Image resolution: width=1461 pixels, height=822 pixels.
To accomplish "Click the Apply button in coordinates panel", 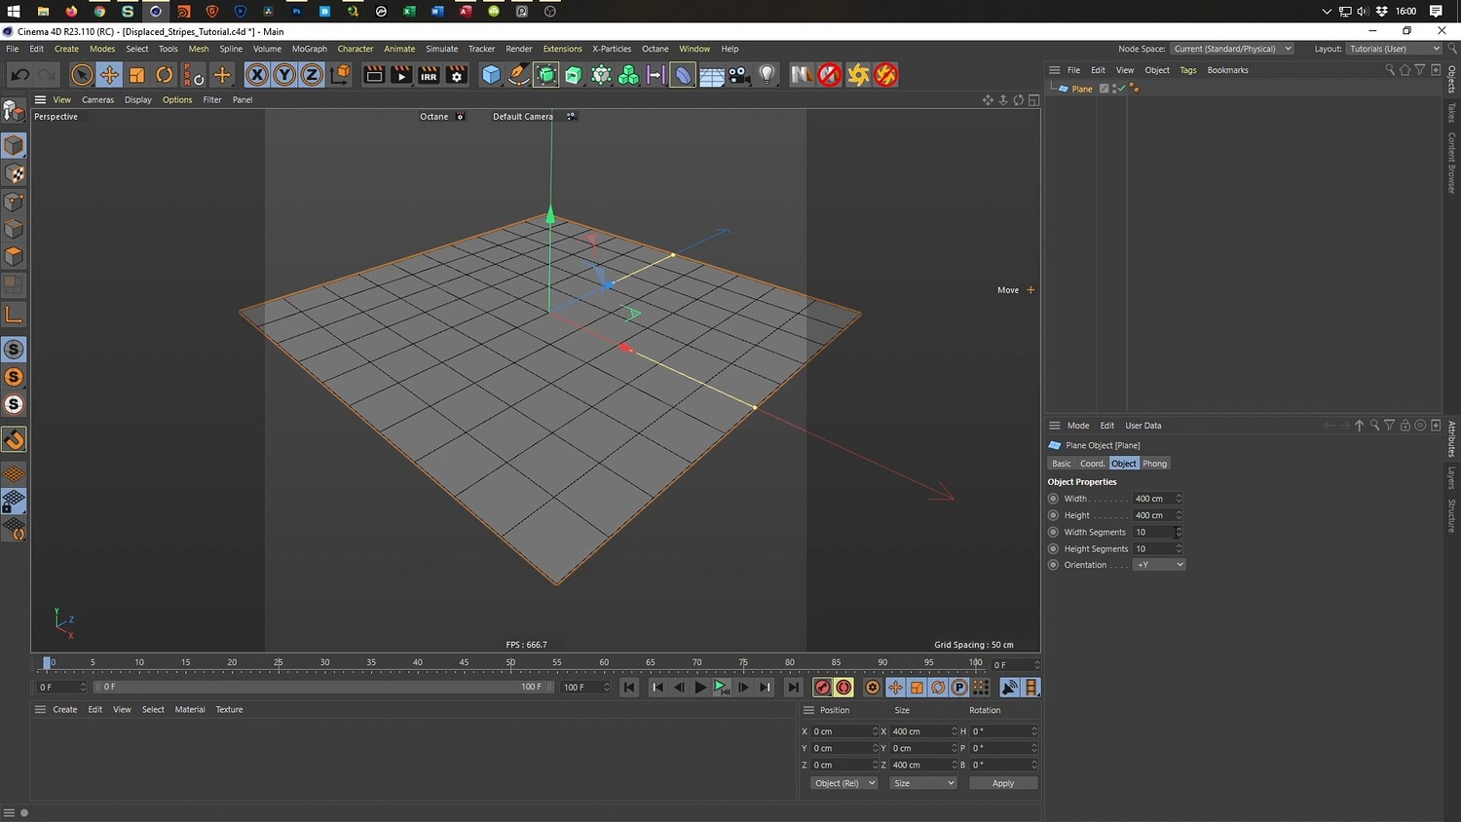I will (x=1002, y=783).
